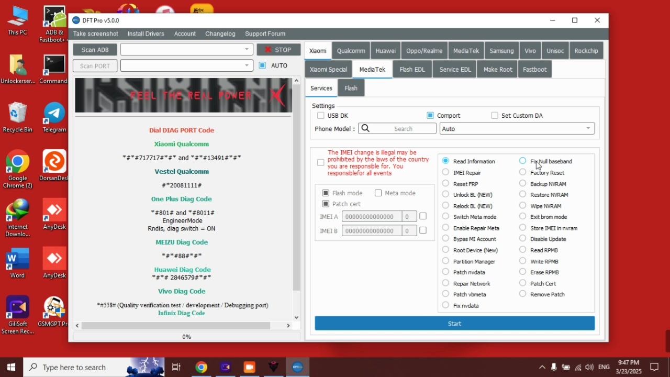Open the Make Root tab
This screenshot has width=670, height=377.
pos(498,69)
